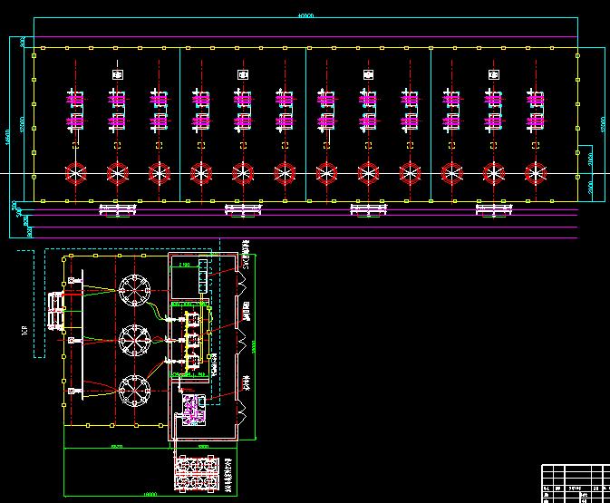Select the middle large circle in lower plan

tap(135, 341)
